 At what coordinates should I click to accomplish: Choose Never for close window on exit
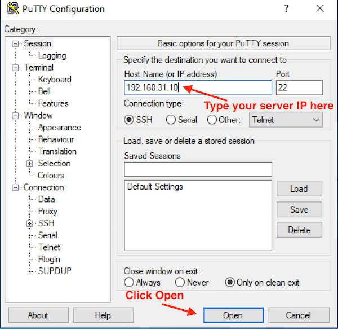click(180, 282)
